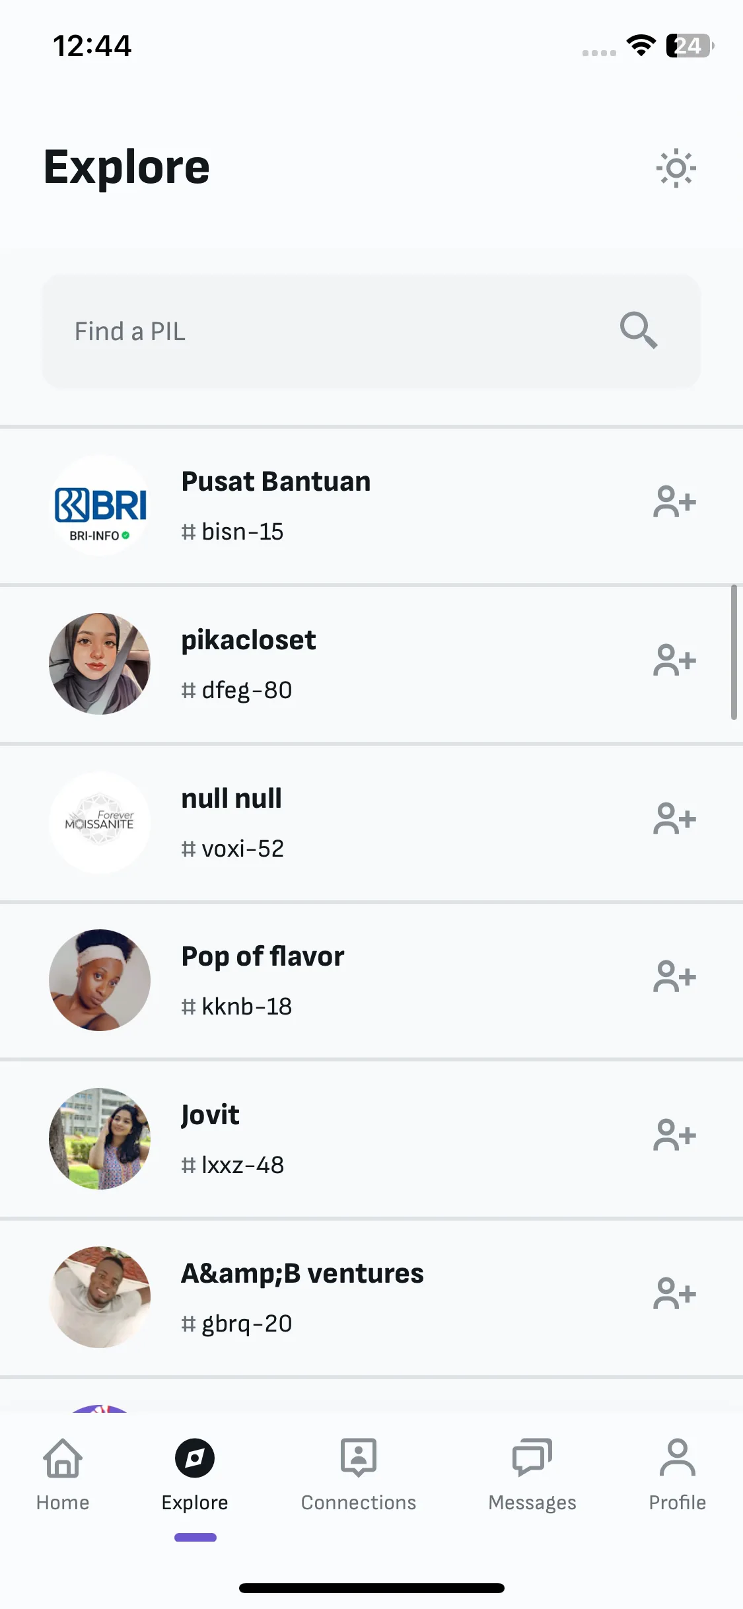The image size is (743, 1609).
Task: Go to the Profile tab
Action: (x=677, y=1474)
